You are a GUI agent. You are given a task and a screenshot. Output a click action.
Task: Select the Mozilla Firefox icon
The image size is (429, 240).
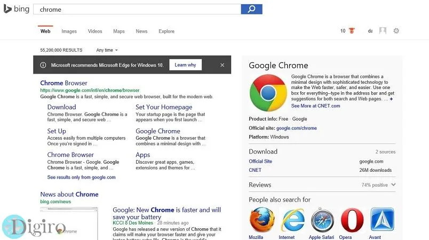click(x=262, y=220)
